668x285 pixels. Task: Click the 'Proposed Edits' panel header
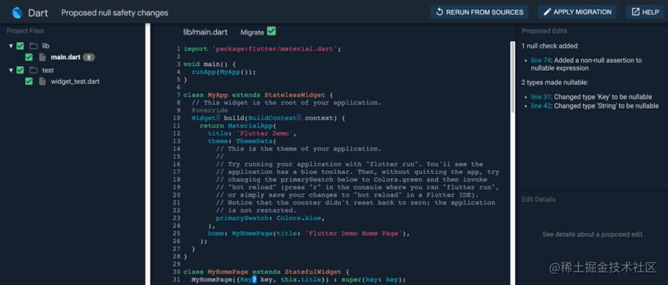pyautogui.click(x=544, y=31)
